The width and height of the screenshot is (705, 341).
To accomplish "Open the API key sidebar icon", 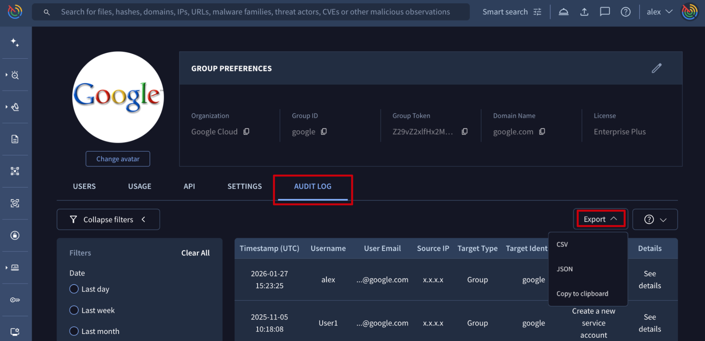I will coord(15,300).
